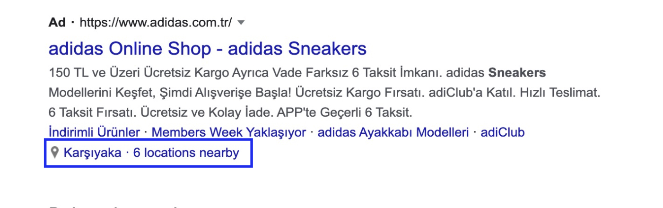
Task: Select the Karşıyaka location link
Action: coord(92,153)
